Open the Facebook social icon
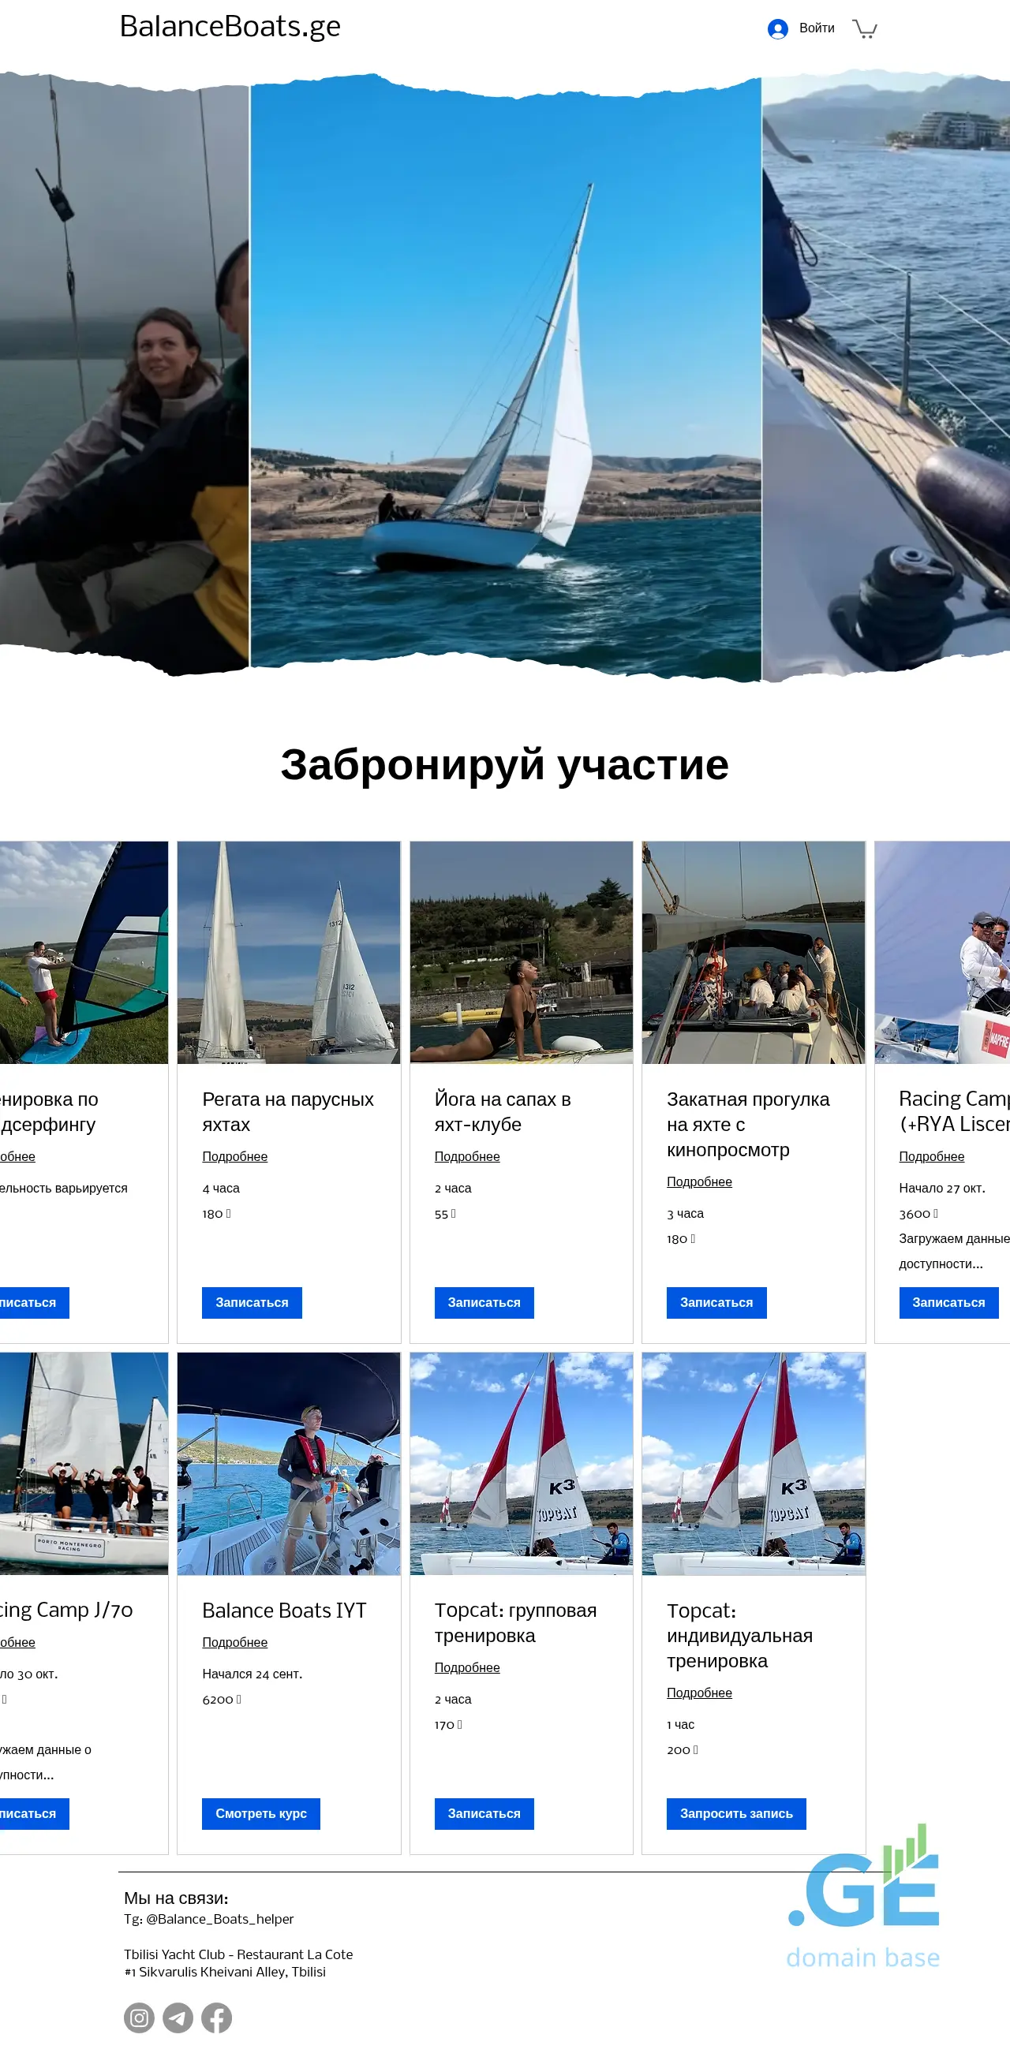1010x2053 pixels. click(x=217, y=2018)
